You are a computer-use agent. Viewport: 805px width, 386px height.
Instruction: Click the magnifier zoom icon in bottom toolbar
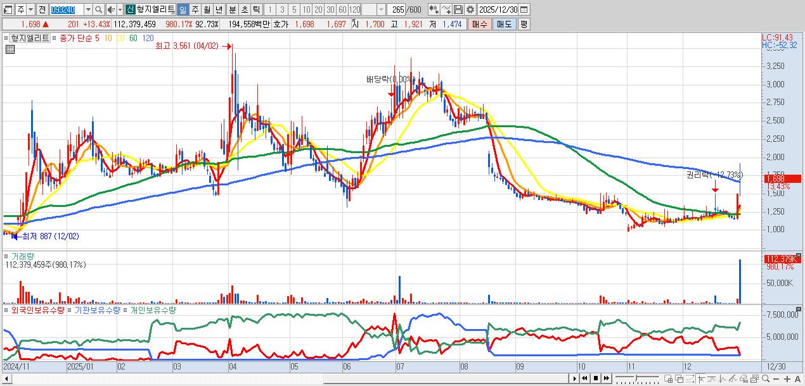click(x=765, y=378)
